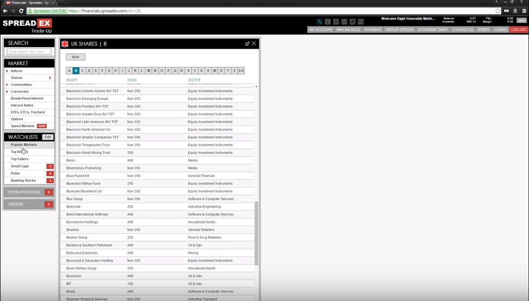Image resolution: width=529 pixels, height=301 pixels.
Task: Click the UK flag icon in panel title
Action: click(x=65, y=44)
